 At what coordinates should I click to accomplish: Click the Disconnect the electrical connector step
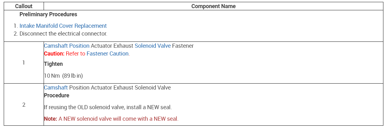[x=63, y=34]
